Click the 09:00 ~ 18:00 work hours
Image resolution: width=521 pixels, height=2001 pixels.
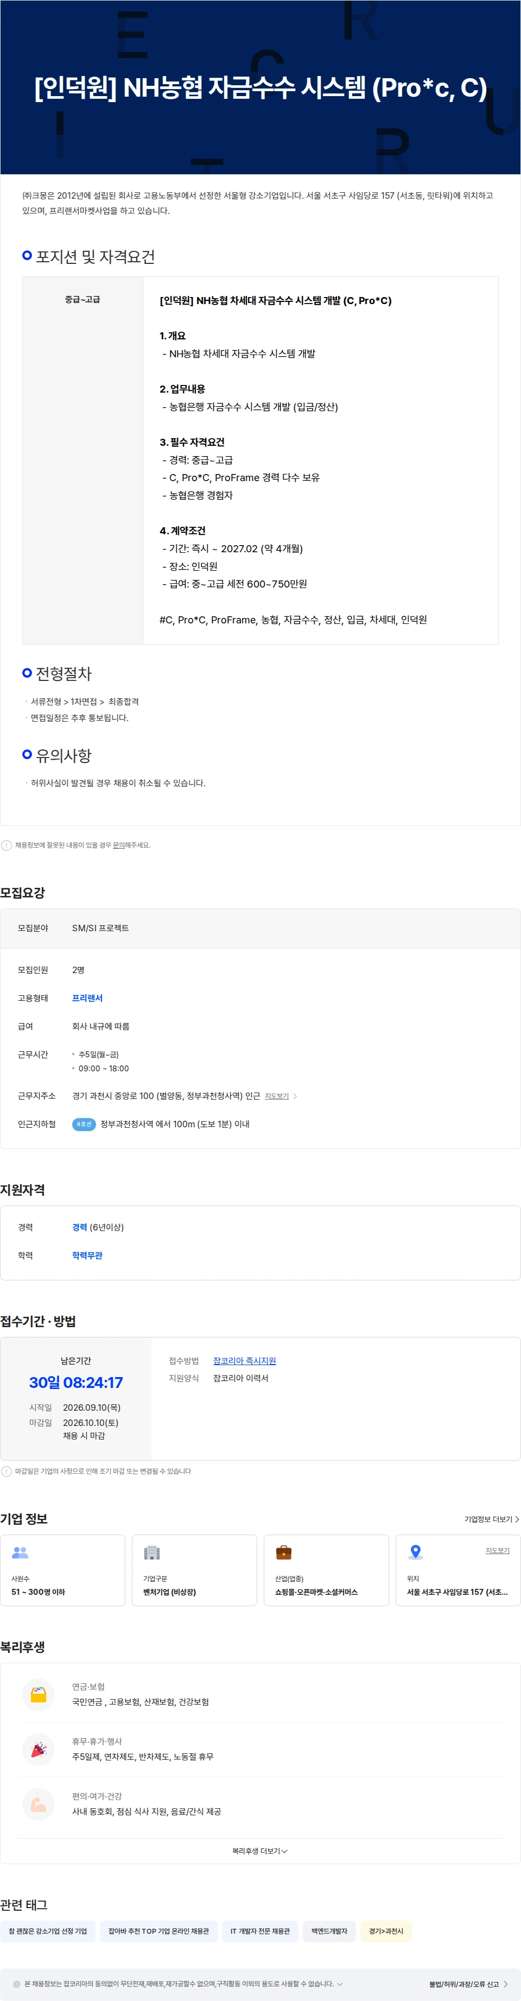tap(103, 1069)
